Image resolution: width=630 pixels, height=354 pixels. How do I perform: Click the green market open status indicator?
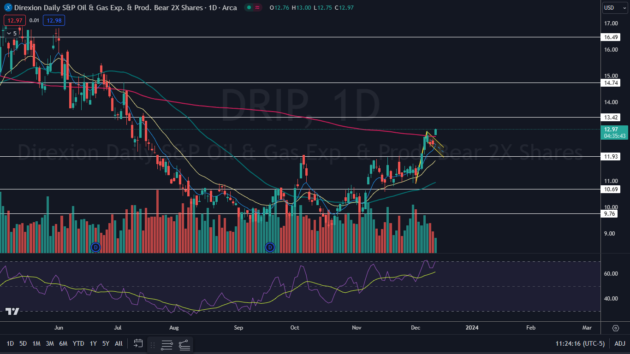(248, 8)
